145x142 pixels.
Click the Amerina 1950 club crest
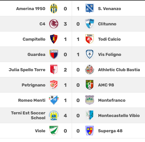point(54,8)
